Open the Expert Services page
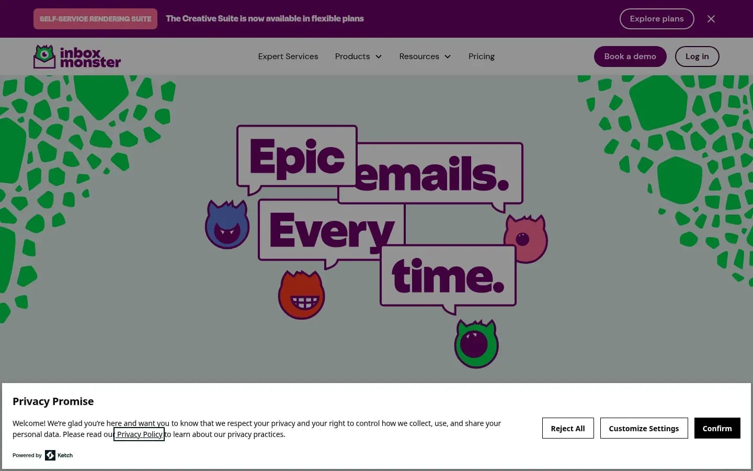This screenshot has height=471, width=753. 288,57
